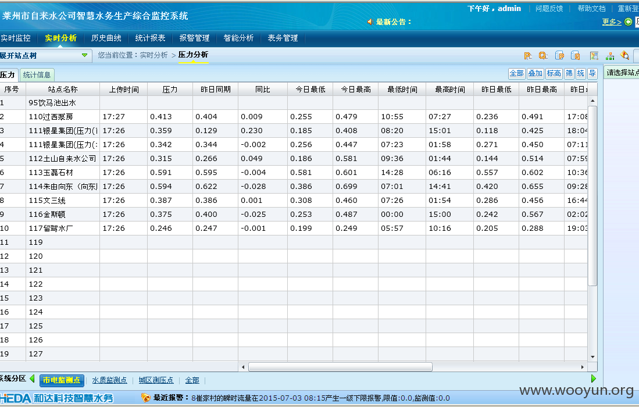The height and width of the screenshot is (407, 639).
Task: Click the 叠加 button
Action: [x=535, y=73]
